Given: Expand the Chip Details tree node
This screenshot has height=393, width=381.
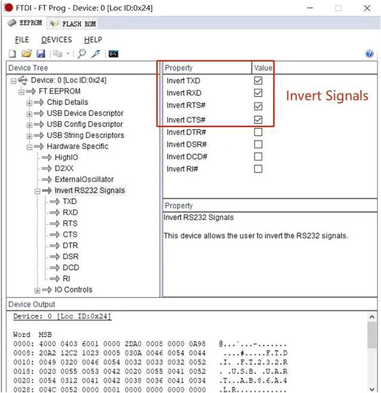Looking at the screenshot, I should [29, 103].
